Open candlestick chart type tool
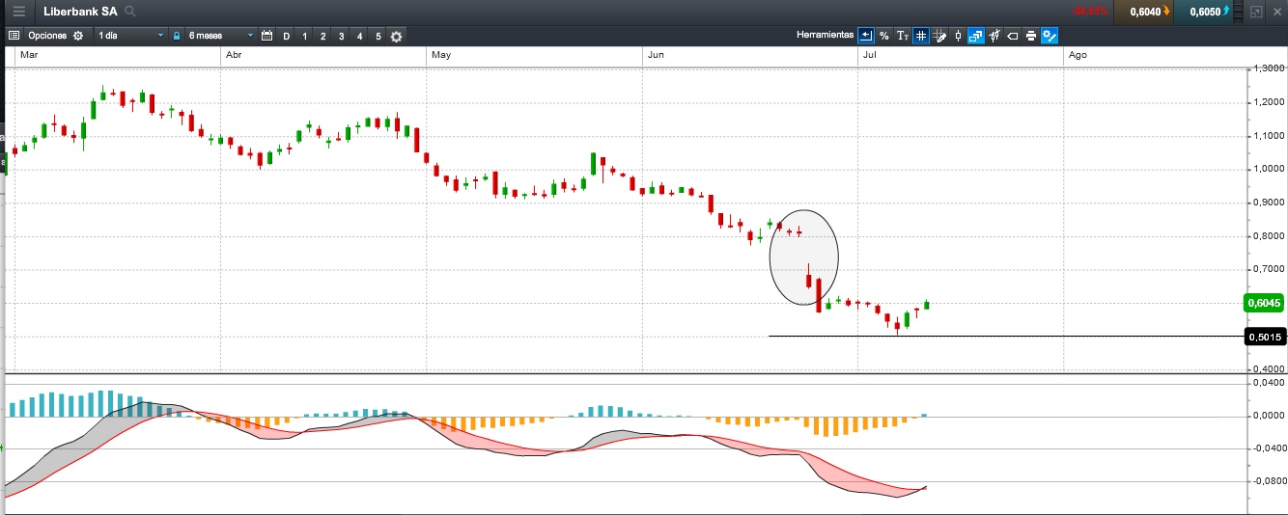Screen dimensions: 1288x515 (x=958, y=36)
